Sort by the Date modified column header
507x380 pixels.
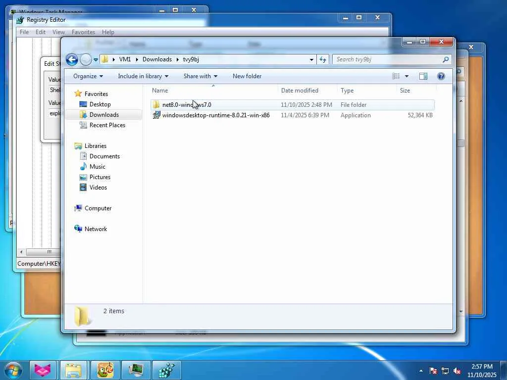tap(307, 91)
